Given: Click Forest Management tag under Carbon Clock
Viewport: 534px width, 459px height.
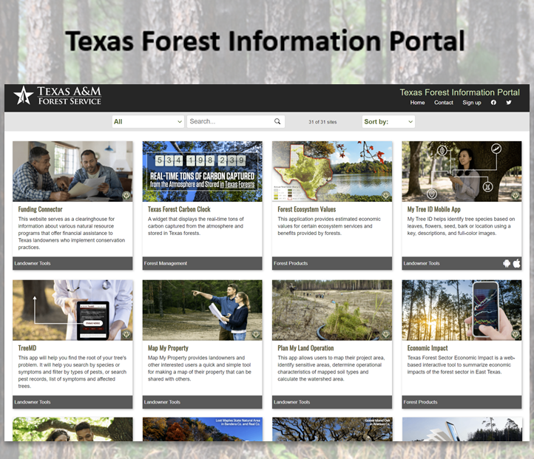Looking at the screenshot, I should (166, 263).
